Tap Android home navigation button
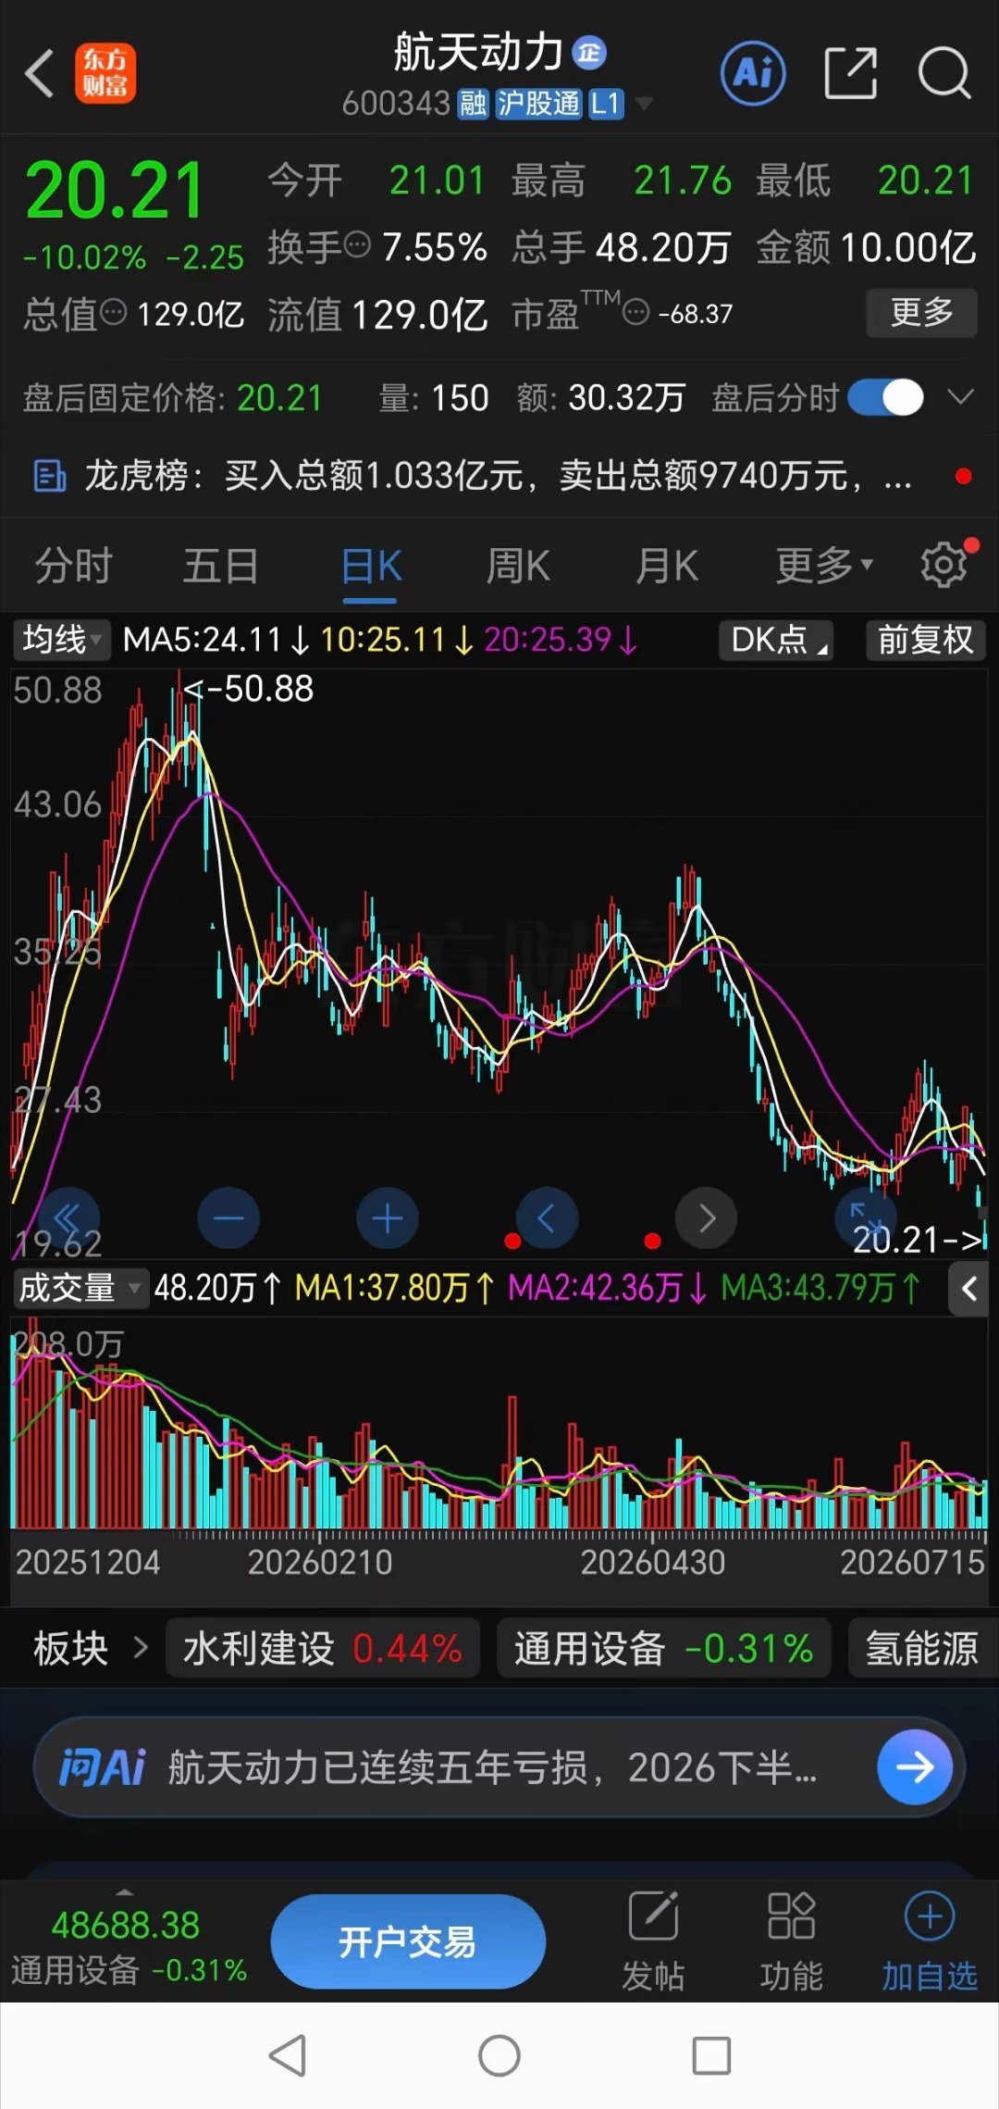This screenshot has width=999, height=2109. (x=499, y=2055)
